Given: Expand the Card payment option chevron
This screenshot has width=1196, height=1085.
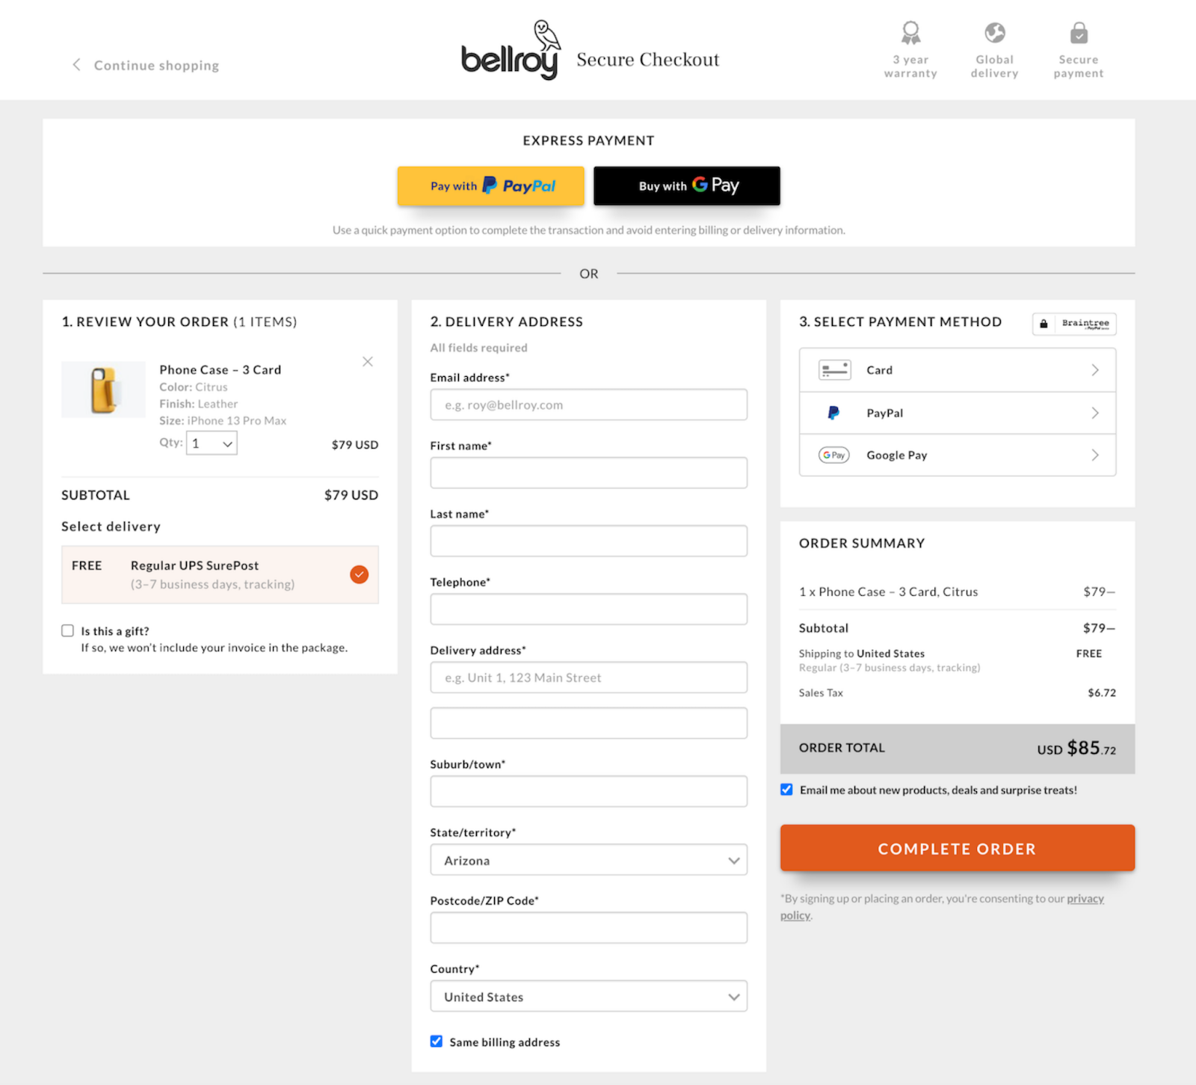Looking at the screenshot, I should (1095, 370).
